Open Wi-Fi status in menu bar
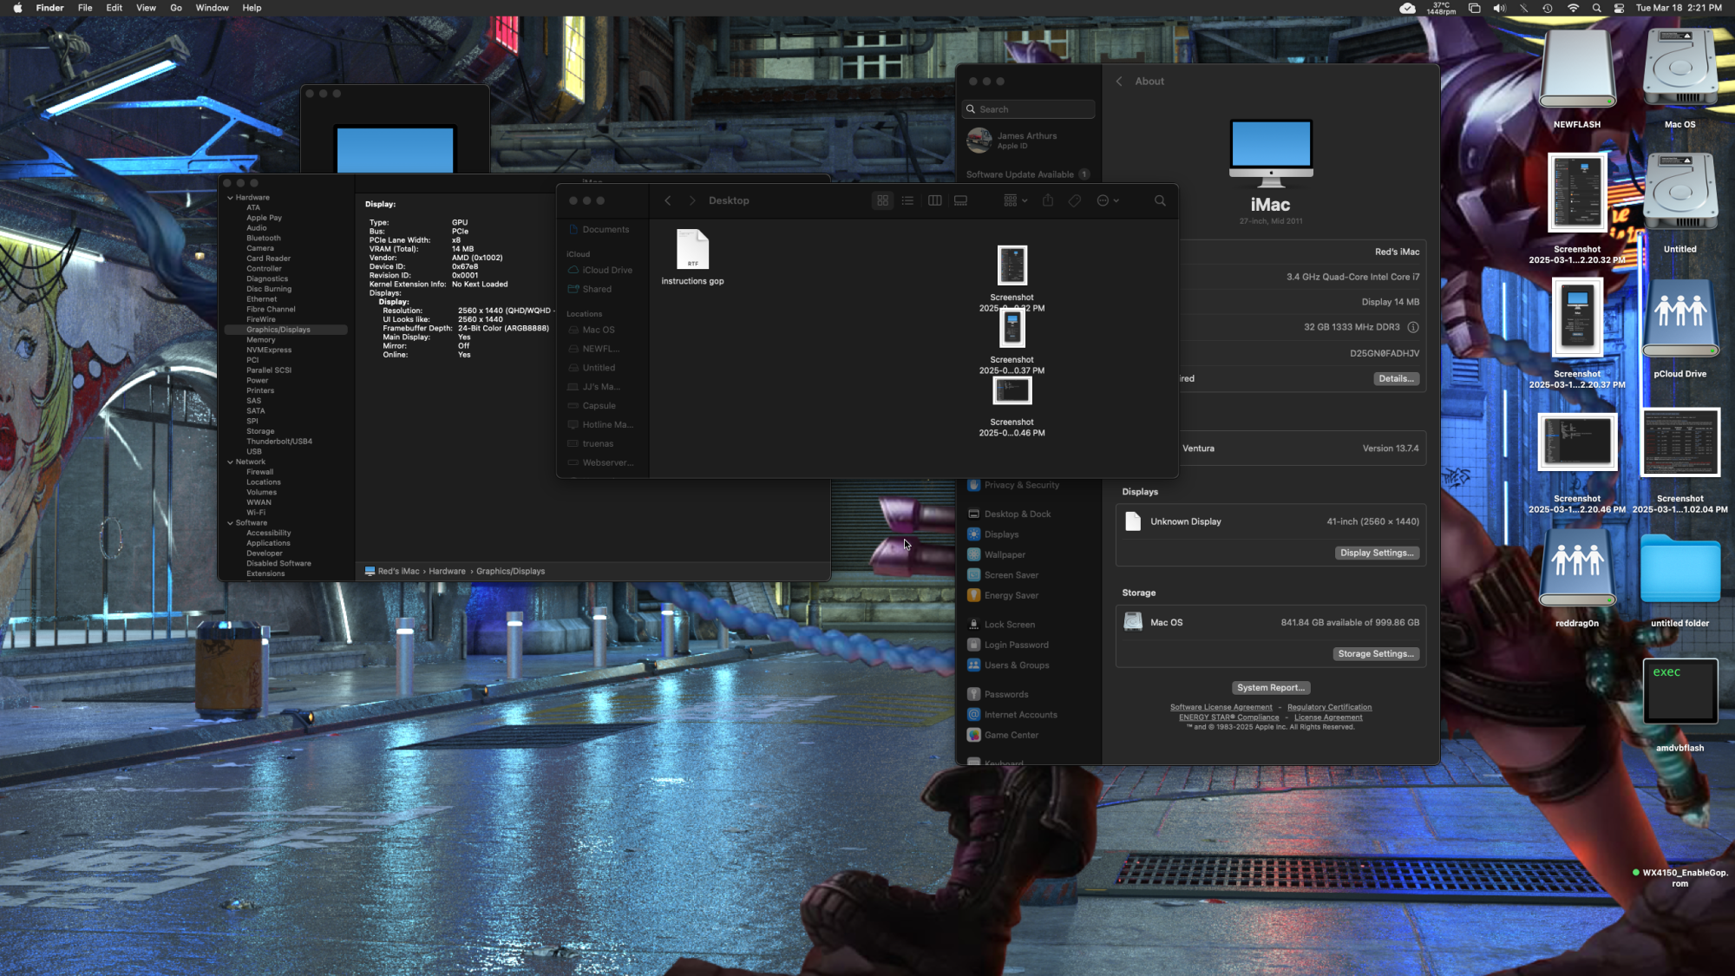Viewport: 1735px width, 976px height. pos(1573,8)
